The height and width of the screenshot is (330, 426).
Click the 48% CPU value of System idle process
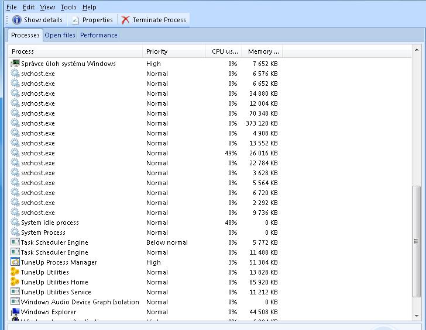tap(231, 223)
